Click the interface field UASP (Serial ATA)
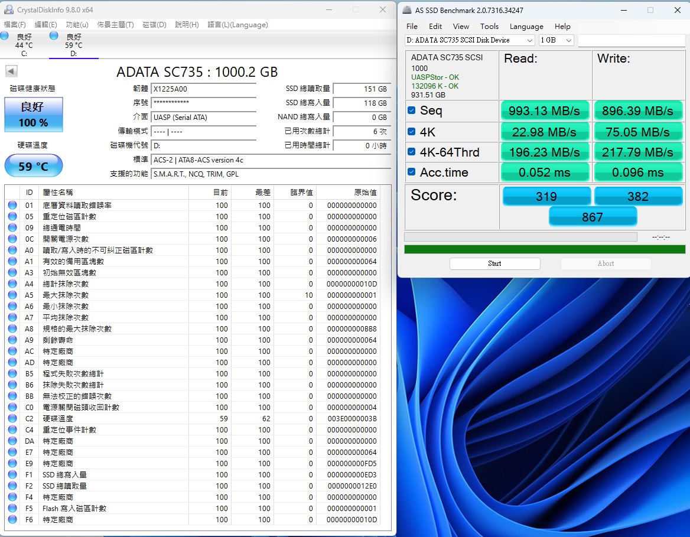This screenshot has height=537, width=690. [x=204, y=117]
